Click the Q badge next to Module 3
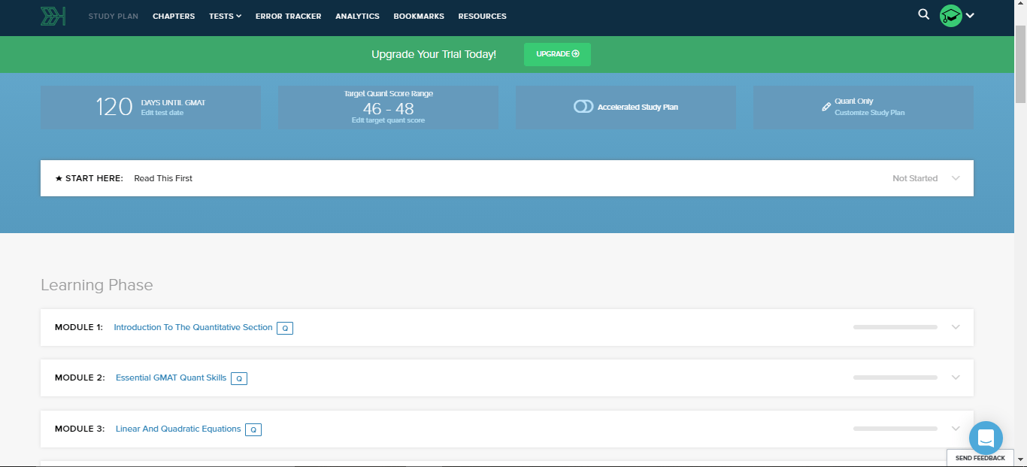Screen dimensions: 1027x467 tap(253, 429)
